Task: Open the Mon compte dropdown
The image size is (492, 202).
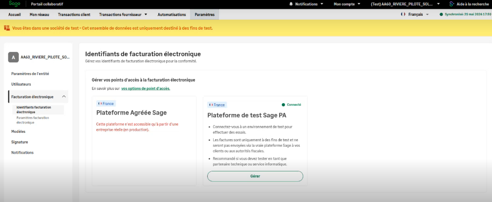Action: (x=347, y=4)
